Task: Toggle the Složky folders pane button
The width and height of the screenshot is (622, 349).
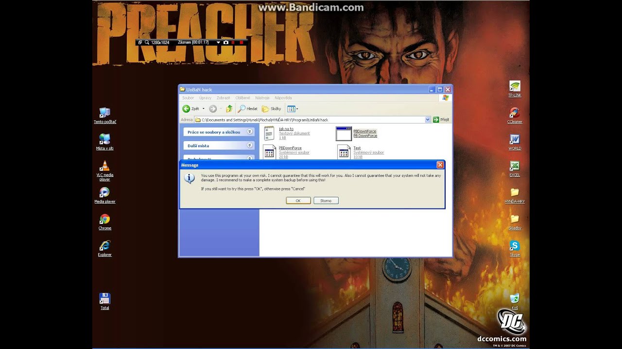Action: [x=272, y=109]
